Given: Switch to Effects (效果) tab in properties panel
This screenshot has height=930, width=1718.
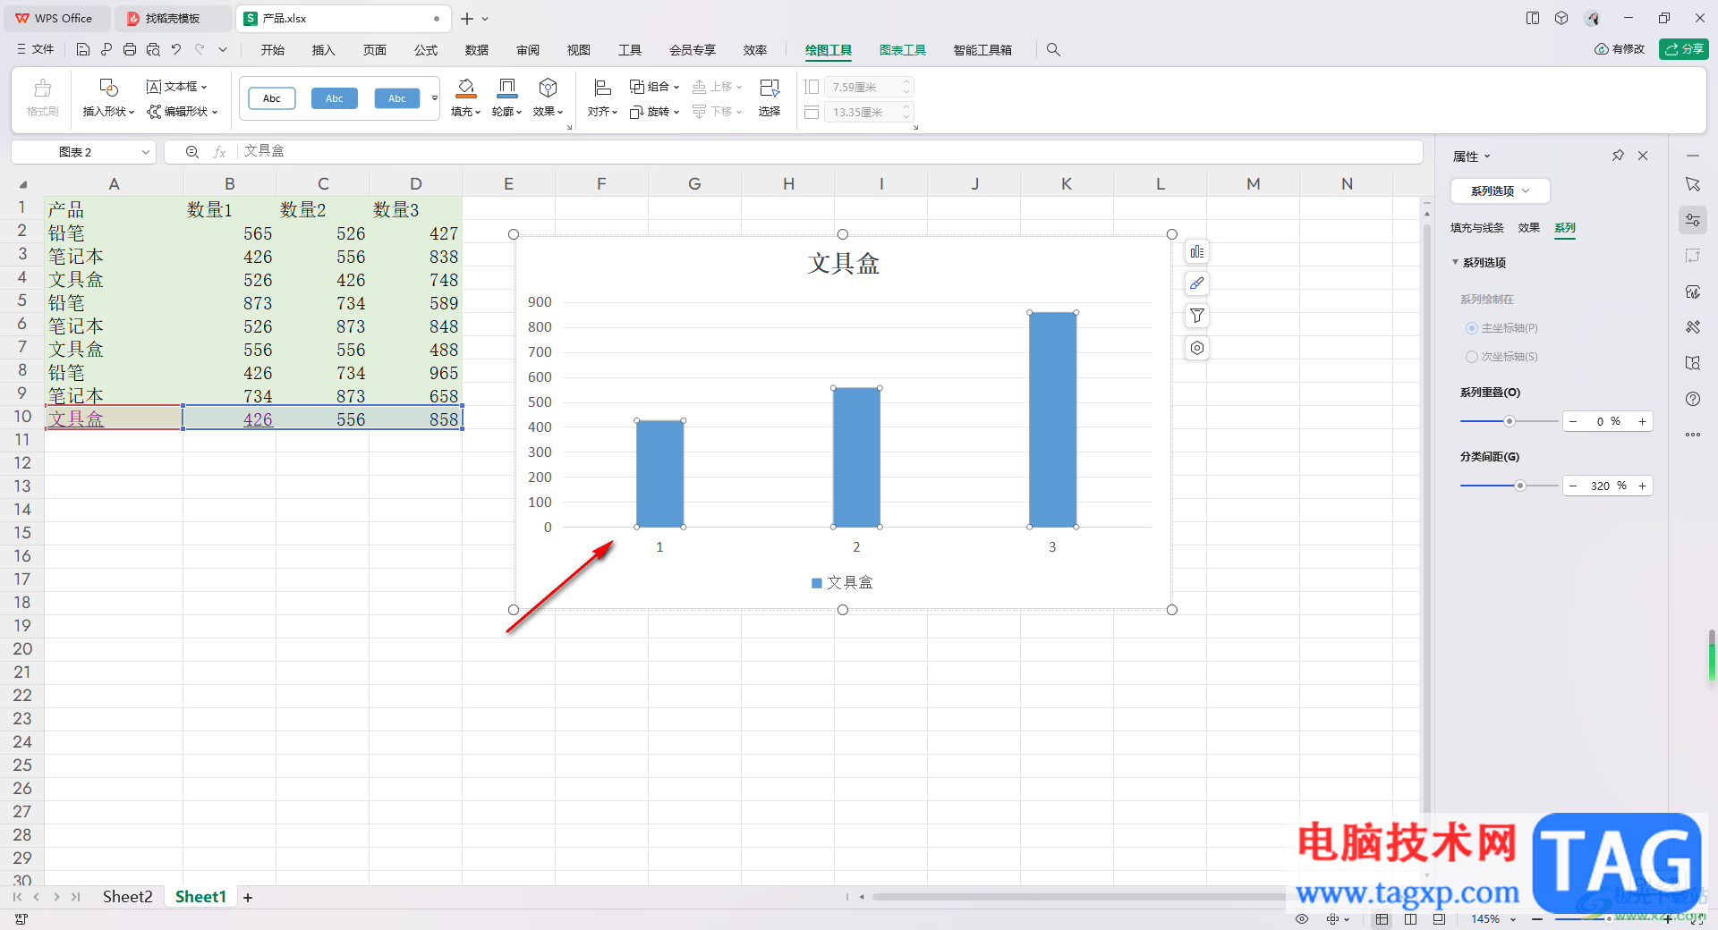Looking at the screenshot, I should point(1529,228).
